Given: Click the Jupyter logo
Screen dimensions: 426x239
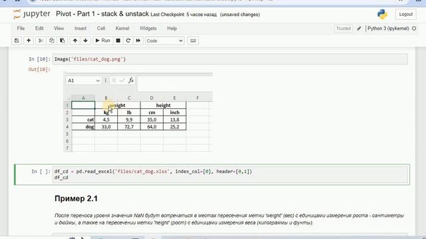Looking at the screenshot, I should (31, 14).
